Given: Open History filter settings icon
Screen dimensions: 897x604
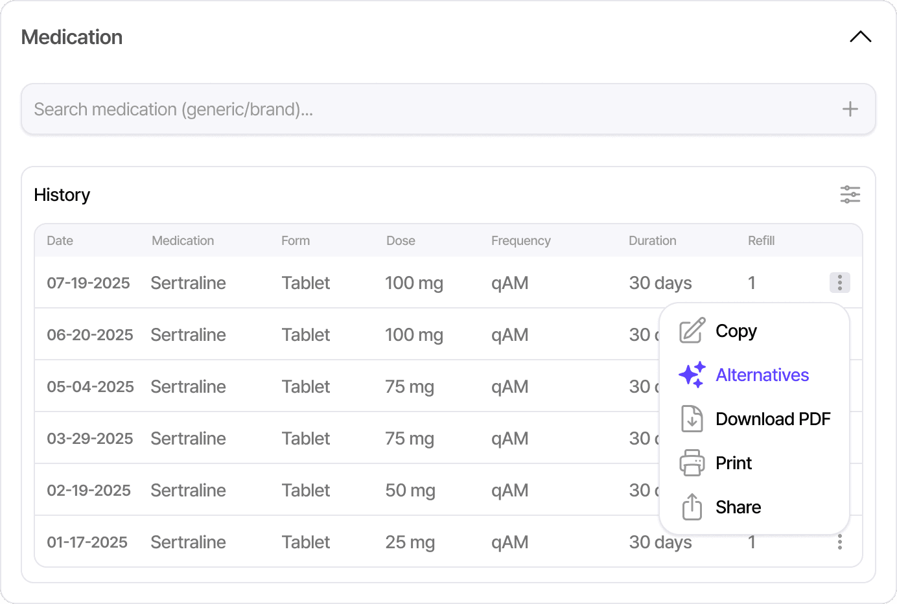Looking at the screenshot, I should 850,194.
